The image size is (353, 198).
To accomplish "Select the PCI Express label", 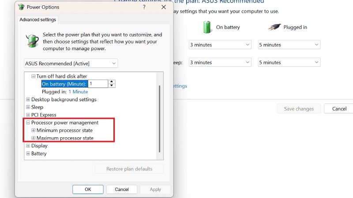I will 44,115.
